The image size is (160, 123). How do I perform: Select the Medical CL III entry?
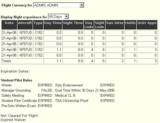coord(65,96)
